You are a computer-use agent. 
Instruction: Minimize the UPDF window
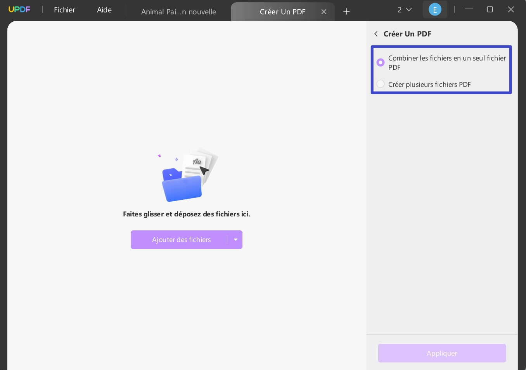469,9
